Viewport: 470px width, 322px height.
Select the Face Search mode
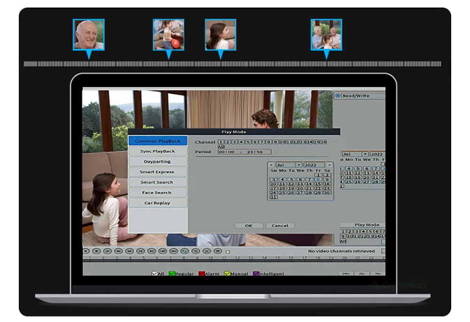point(157,193)
